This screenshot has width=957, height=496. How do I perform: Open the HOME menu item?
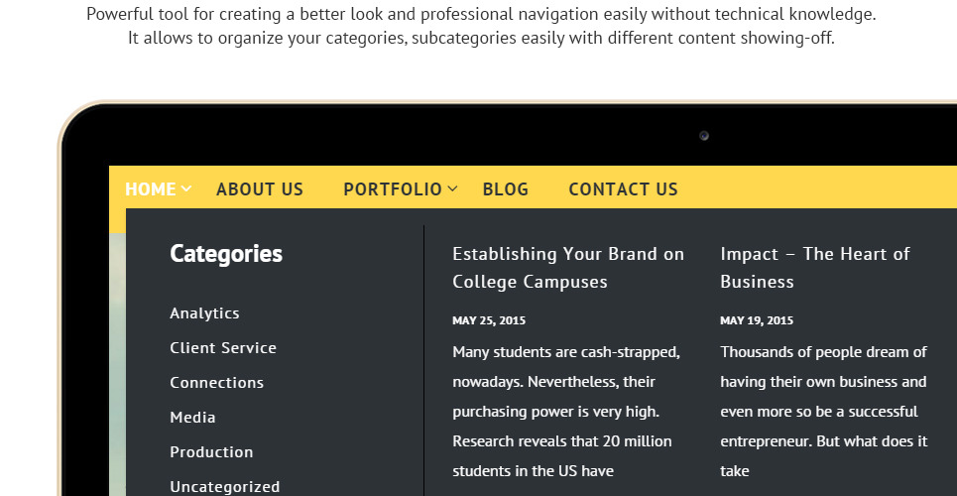(150, 189)
